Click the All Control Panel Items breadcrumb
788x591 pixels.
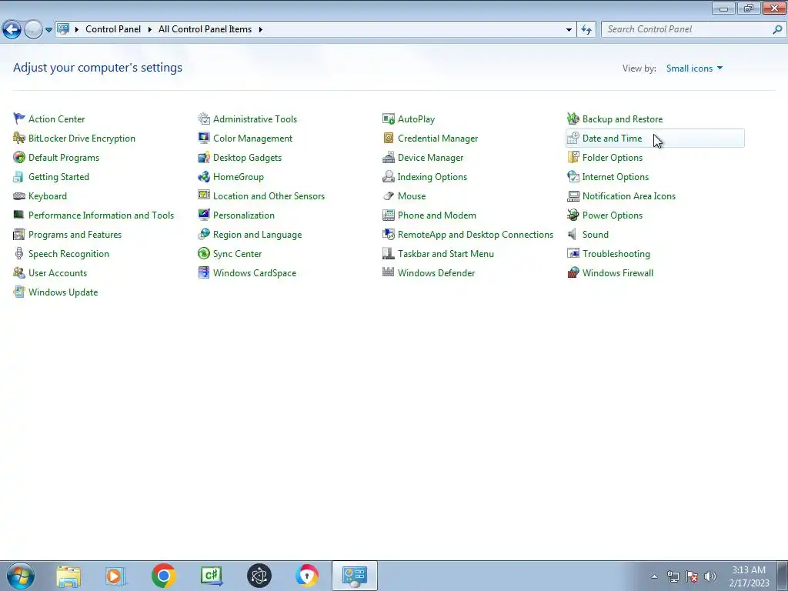click(205, 29)
